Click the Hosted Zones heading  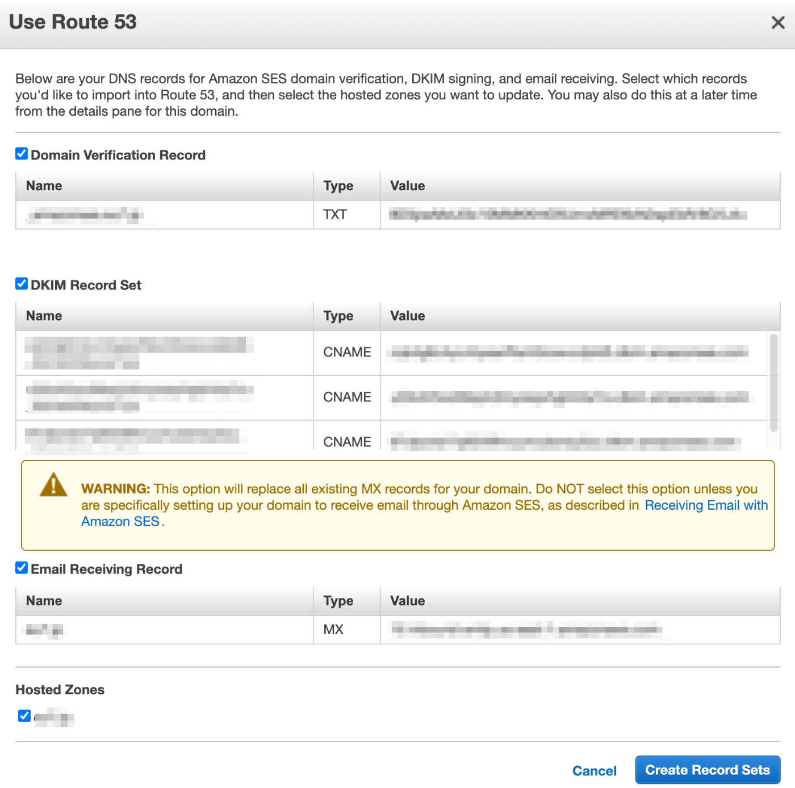(x=60, y=690)
